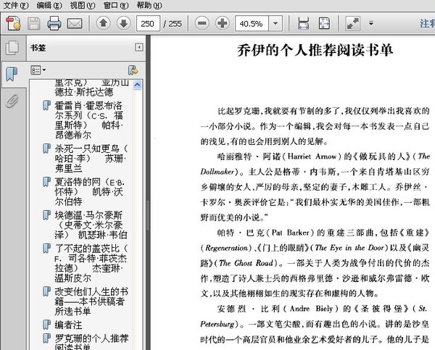Zoom in with the plus button

point(223,23)
